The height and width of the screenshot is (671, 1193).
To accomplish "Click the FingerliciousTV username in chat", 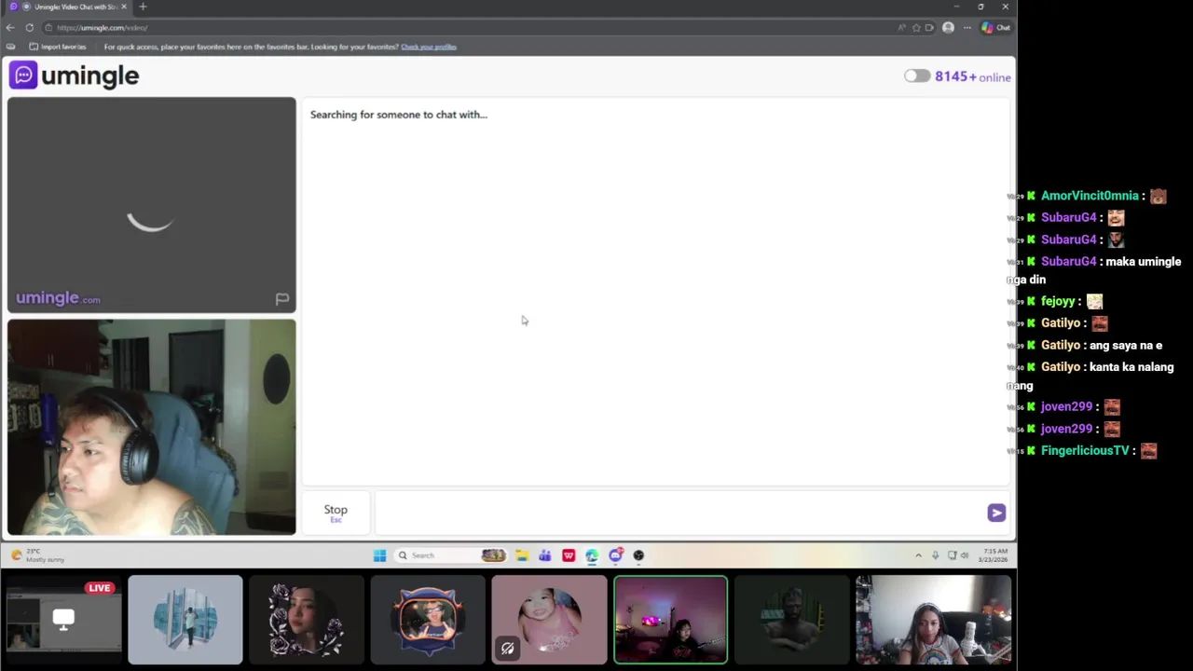I will 1085,450.
